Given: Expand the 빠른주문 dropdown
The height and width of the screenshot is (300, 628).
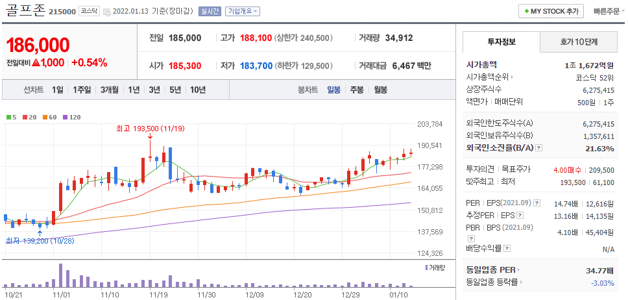Looking at the screenshot, I should tap(609, 11).
